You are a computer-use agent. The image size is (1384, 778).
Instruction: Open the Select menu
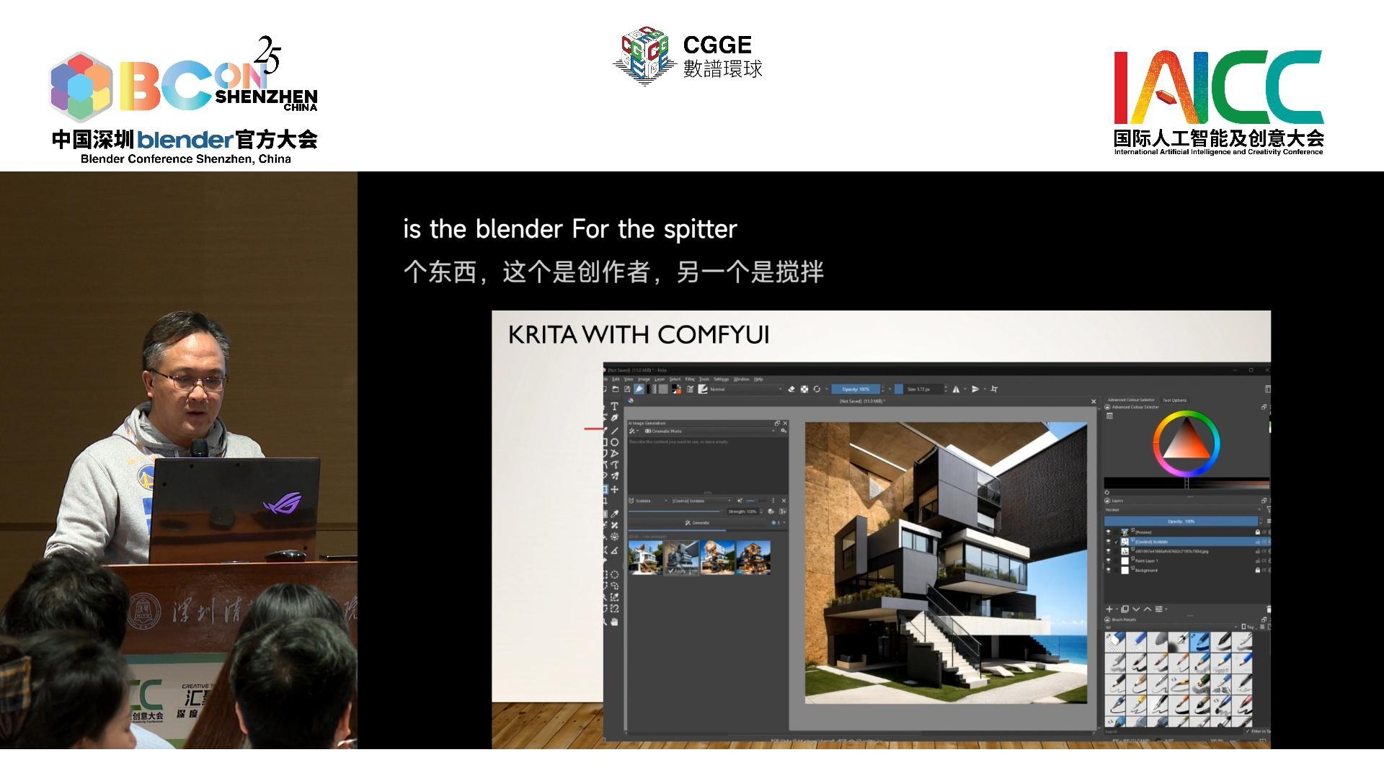click(x=675, y=379)
